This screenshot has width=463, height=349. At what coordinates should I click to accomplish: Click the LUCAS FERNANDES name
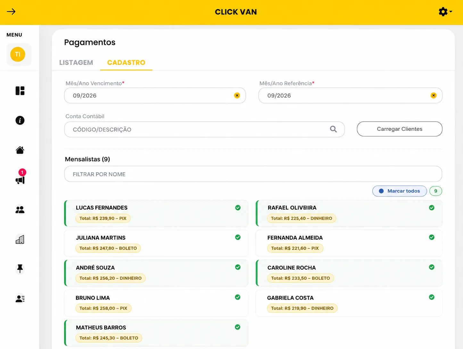tap(102, 208)
